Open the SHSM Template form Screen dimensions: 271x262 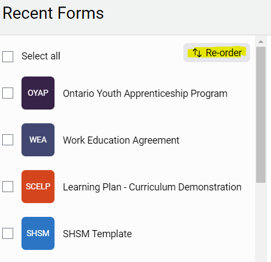pyautogui.click(x=97, y=234)
